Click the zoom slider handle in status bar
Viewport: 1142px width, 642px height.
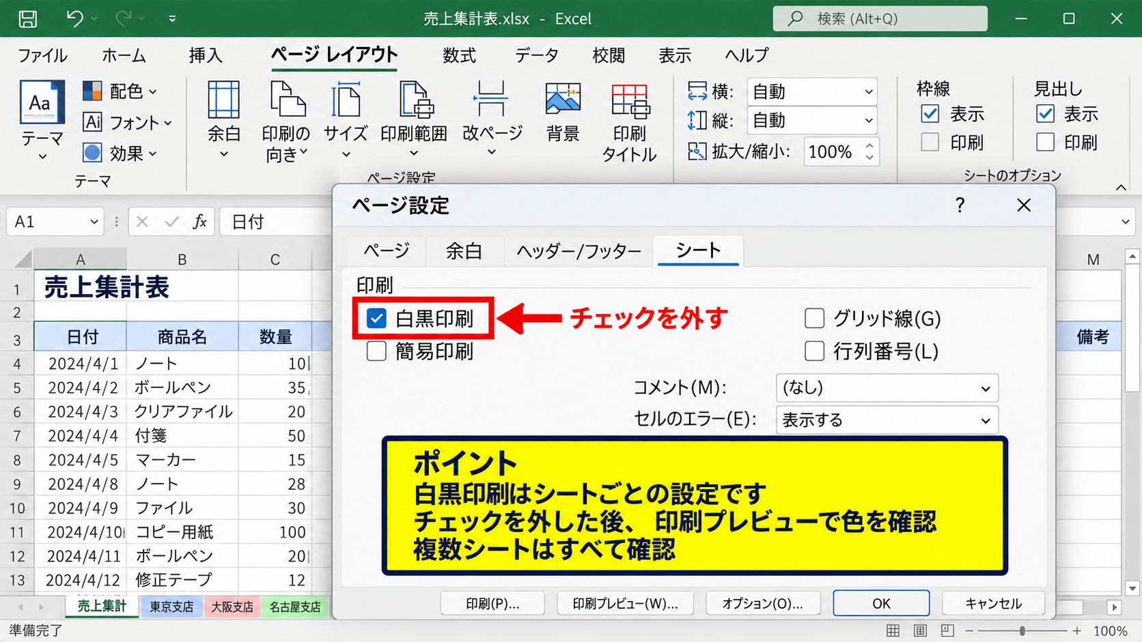pyautogui.click(x=1022, y=631)
